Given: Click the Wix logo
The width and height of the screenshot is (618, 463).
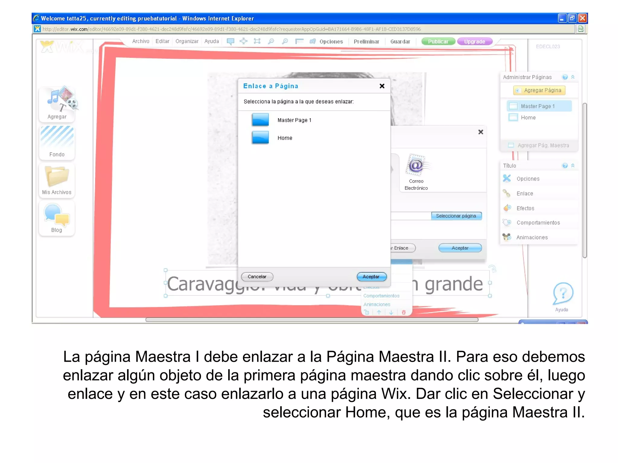Looking at the screenshot, I should (x=62, y=47).
